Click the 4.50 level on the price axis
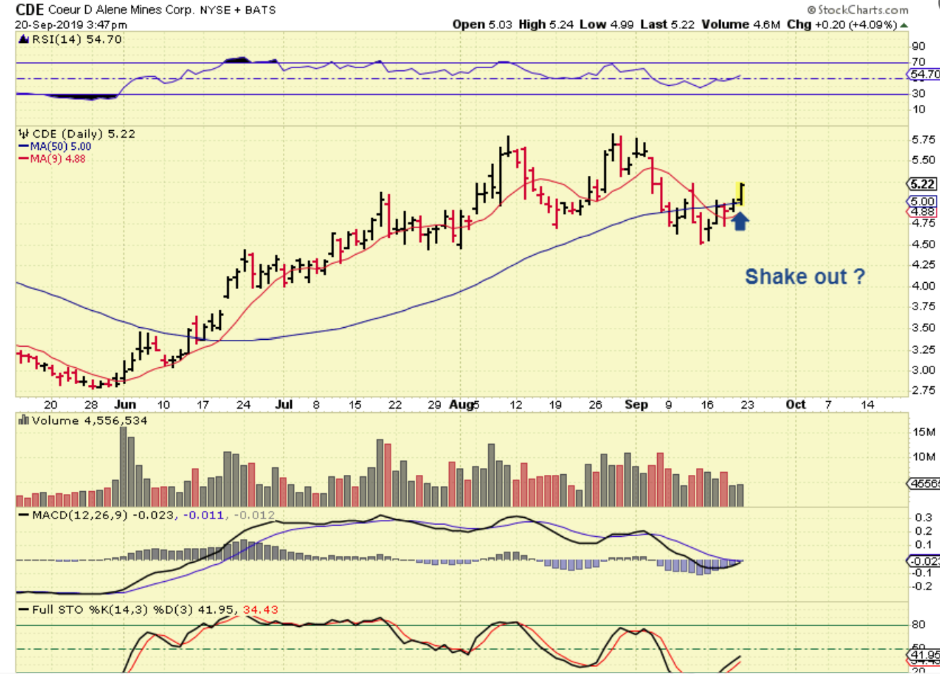 (x=922, y=244)
